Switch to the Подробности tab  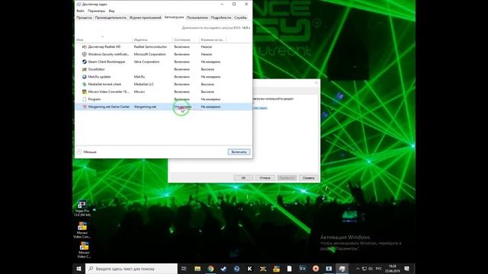pos(221,18)
